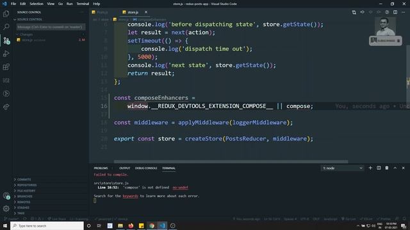Open the Edit menu
Screen dimensions: 410x230
(x=23, y=4)
